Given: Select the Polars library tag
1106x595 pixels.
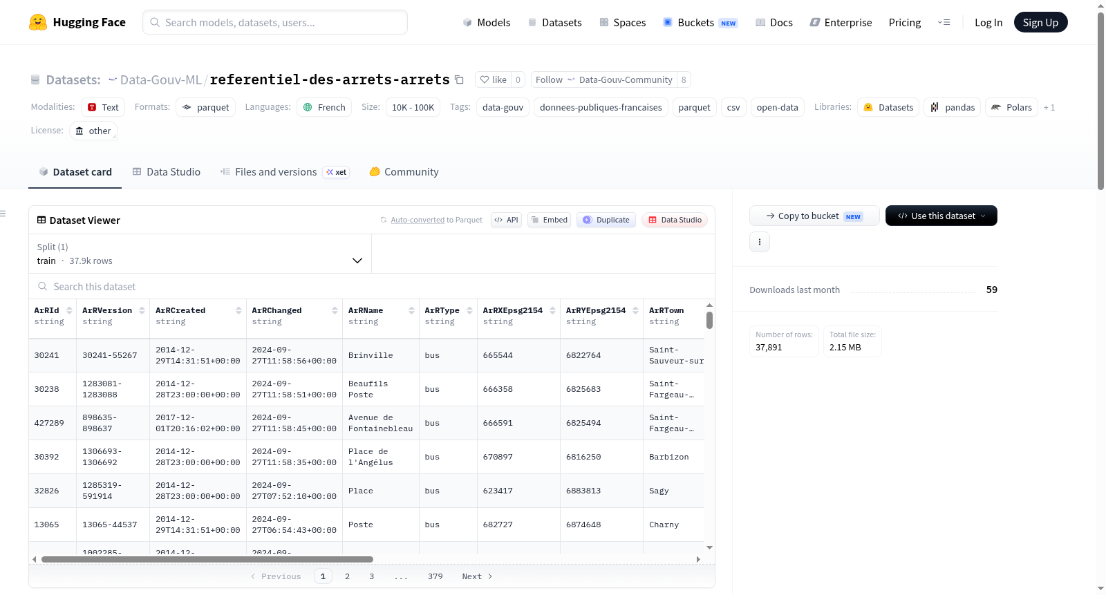Looking at the screenshot, I should 1011,107.
